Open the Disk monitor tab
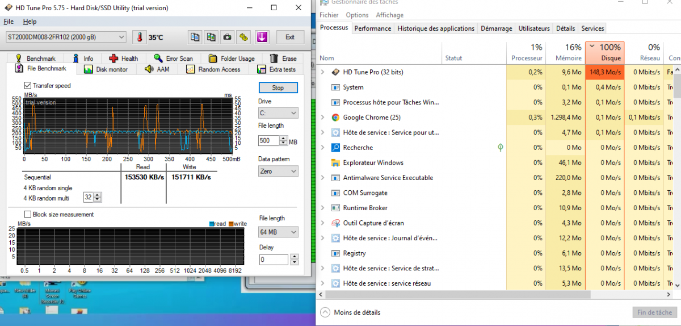Image resolution: width=681 pixels, height=326 pixels. (x=106, y=69)
